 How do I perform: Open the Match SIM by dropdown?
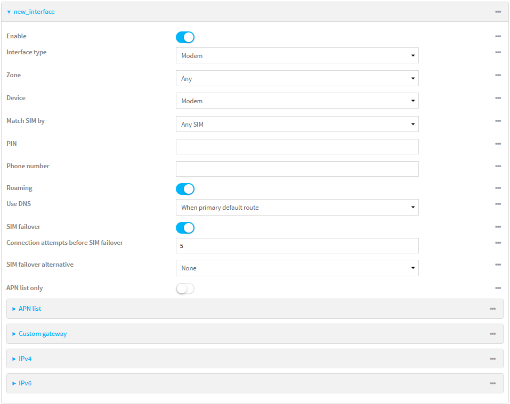(x=297, y=124)
